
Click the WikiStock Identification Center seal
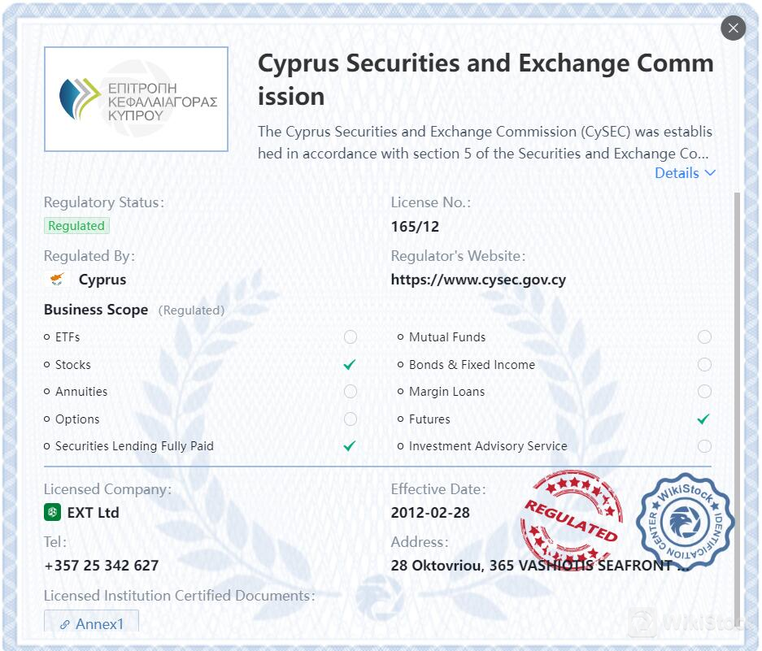tap(686, 522)
